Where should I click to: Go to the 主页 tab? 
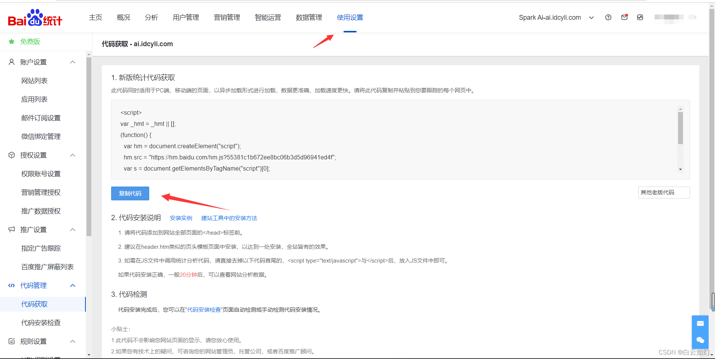tap(95, 18)
